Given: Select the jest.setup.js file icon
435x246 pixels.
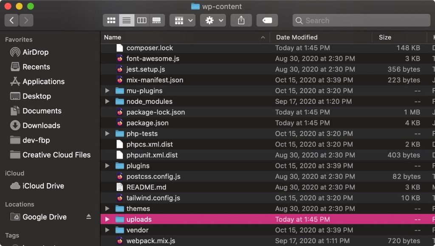Looking at the screenshot, I should click(x=119, y=69).
